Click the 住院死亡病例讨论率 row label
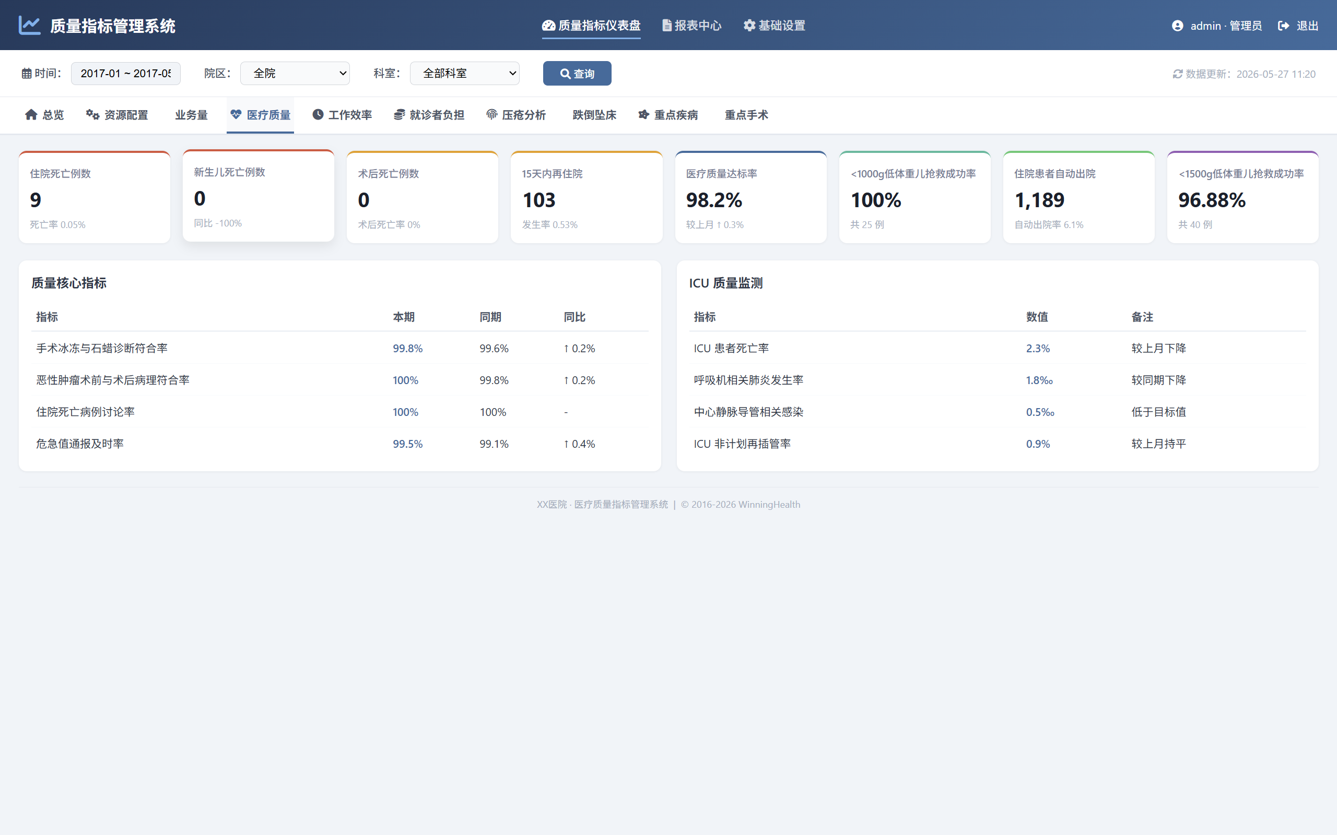Viewport: 1337px width, 835px height. click(x=85, y=412)
